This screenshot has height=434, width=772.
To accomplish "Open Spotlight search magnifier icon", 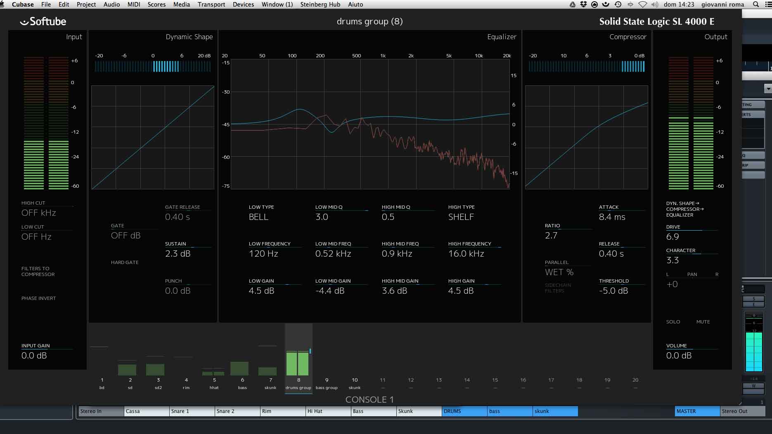I will [x=756, y=5].
